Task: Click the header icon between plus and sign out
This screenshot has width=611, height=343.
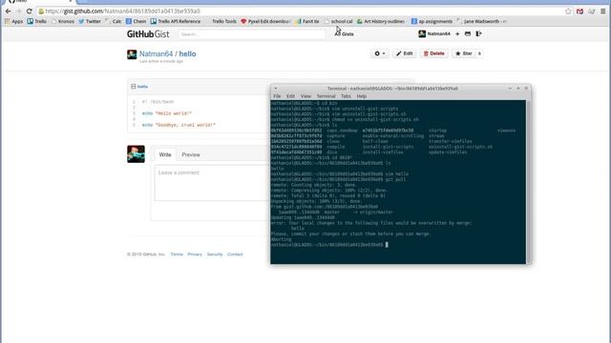Action: click(468, 34)
